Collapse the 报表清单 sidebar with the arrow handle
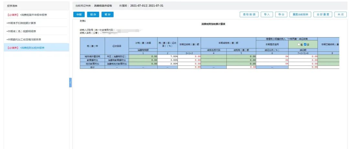This screenshot has width=349, height=149. (70, 82)
